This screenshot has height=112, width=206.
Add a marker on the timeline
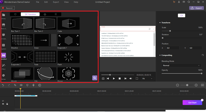(27, 85)
